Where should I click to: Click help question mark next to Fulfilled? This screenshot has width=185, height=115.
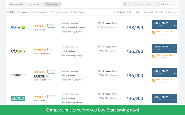(x=47, y=76)
